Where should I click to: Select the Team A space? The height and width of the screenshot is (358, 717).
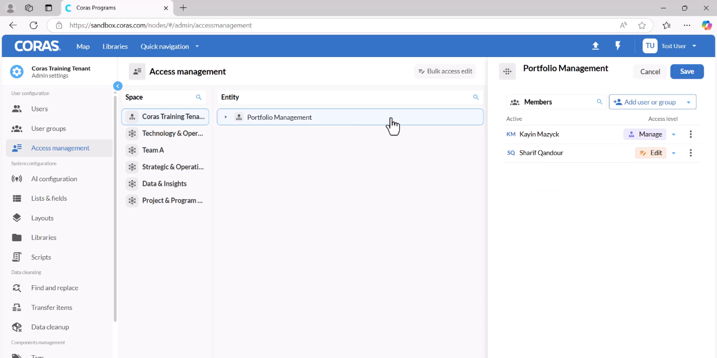tap(165, 150)
